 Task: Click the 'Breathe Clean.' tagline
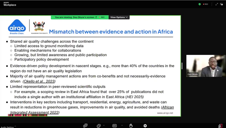tap(17, 33)
